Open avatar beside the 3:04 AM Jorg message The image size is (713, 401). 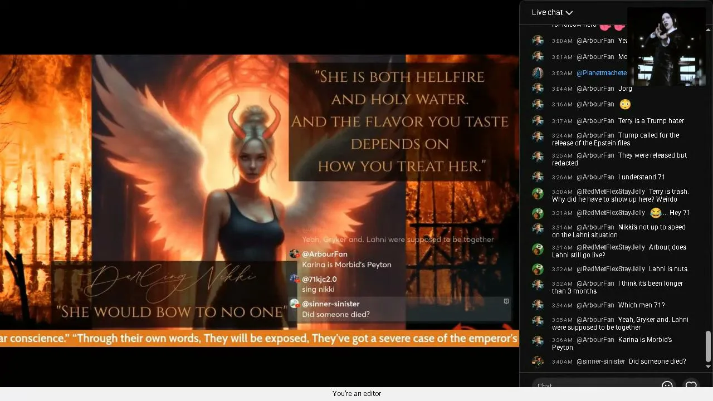click(538, 89)
